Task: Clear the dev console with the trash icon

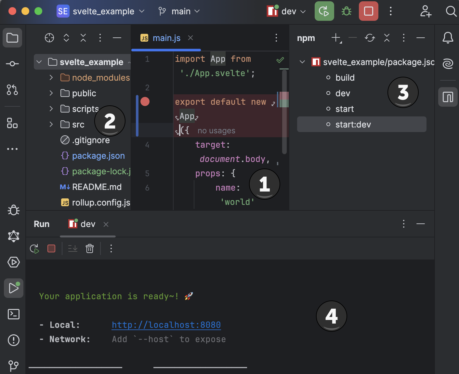Action: (90, 248)
